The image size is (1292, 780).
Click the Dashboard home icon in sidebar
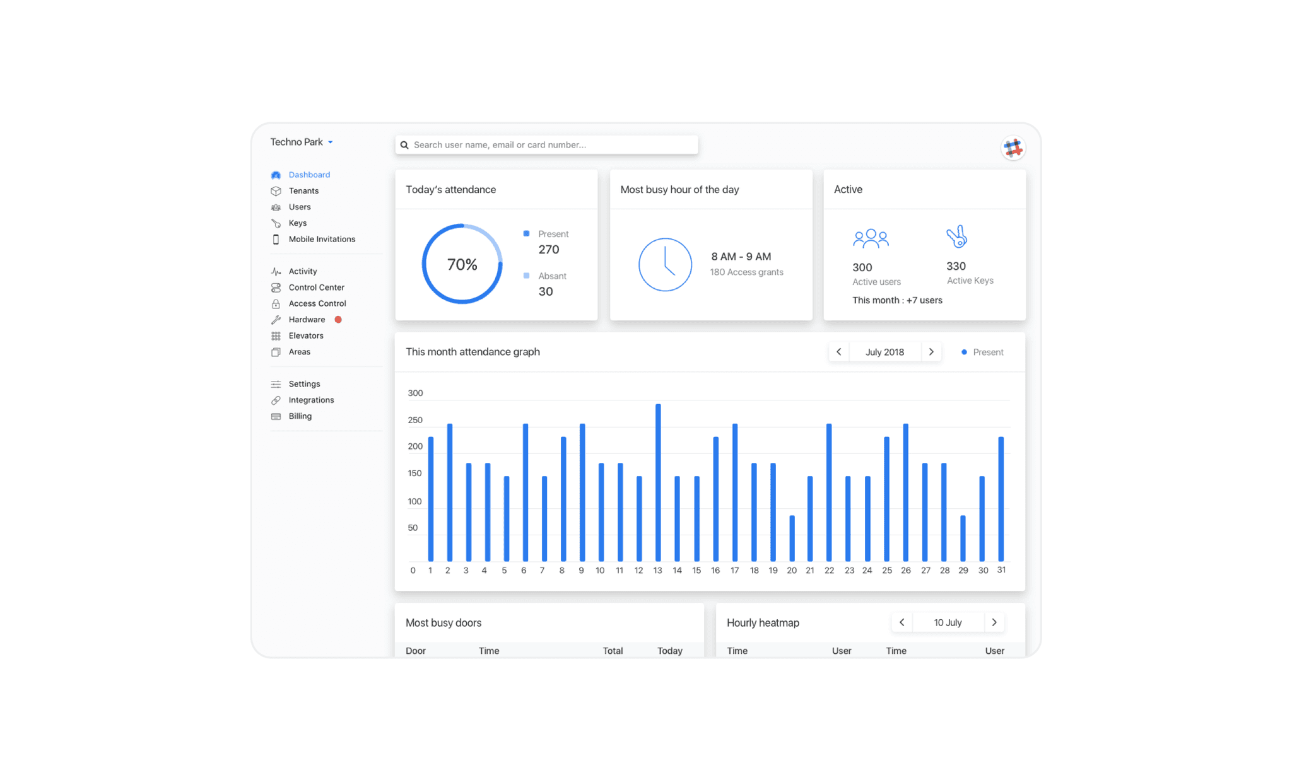pos(276,175)
